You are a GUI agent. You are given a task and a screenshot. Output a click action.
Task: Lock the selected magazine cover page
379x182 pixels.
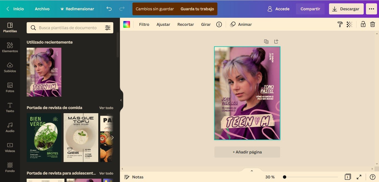pos(363,24)
